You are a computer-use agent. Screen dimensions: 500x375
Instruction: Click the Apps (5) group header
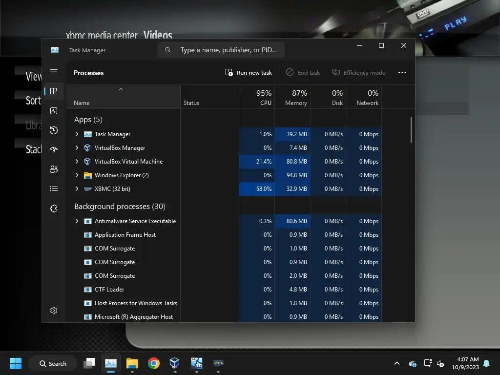click(88, 120)
